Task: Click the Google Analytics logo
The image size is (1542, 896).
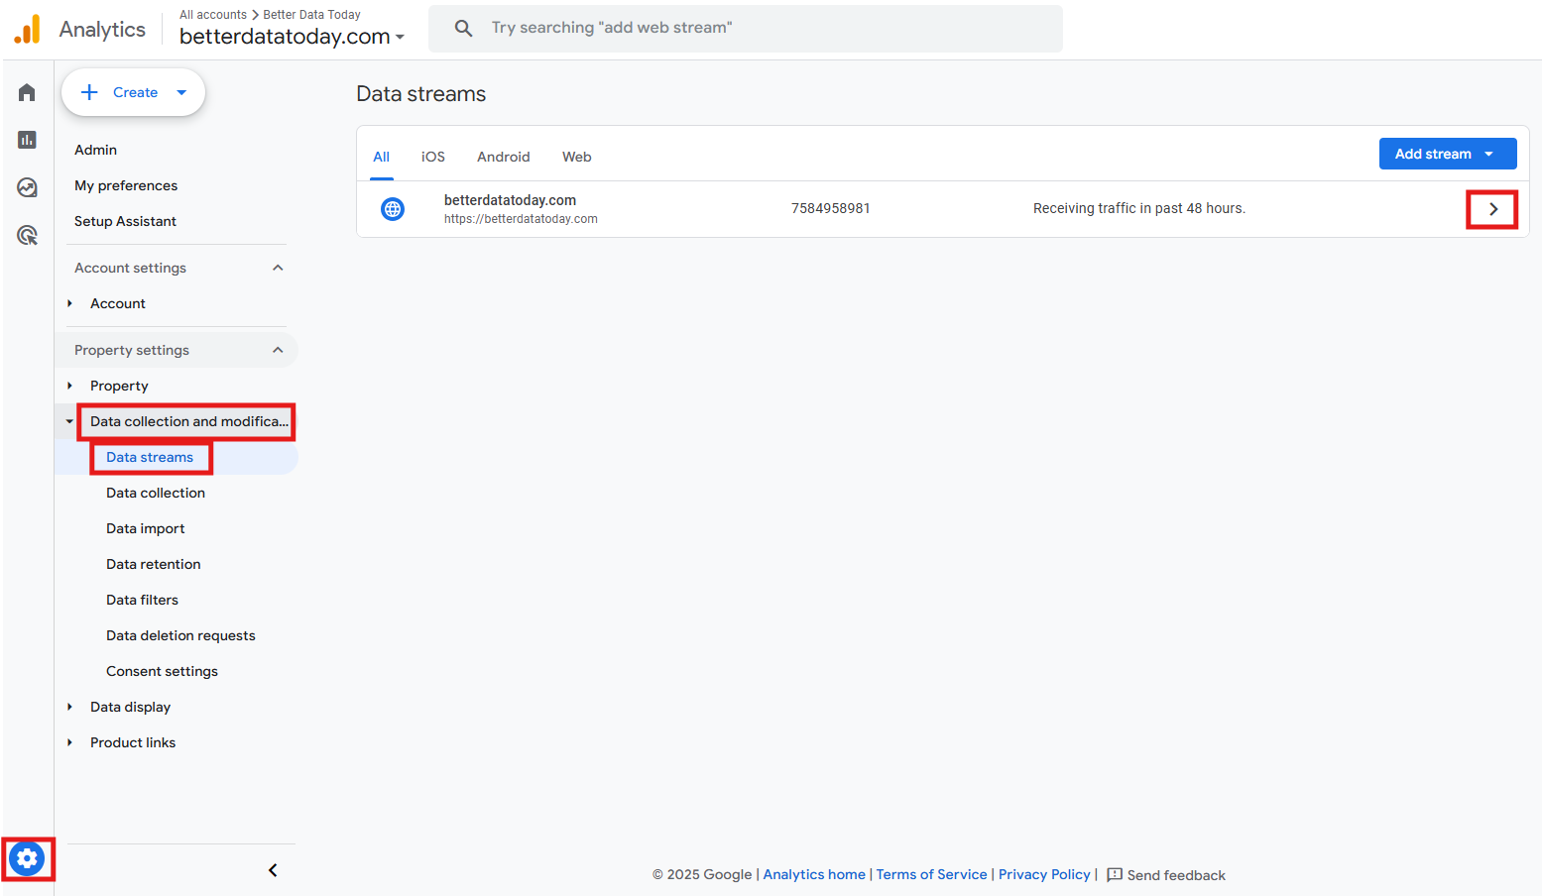Action: [x=28, y=30]
